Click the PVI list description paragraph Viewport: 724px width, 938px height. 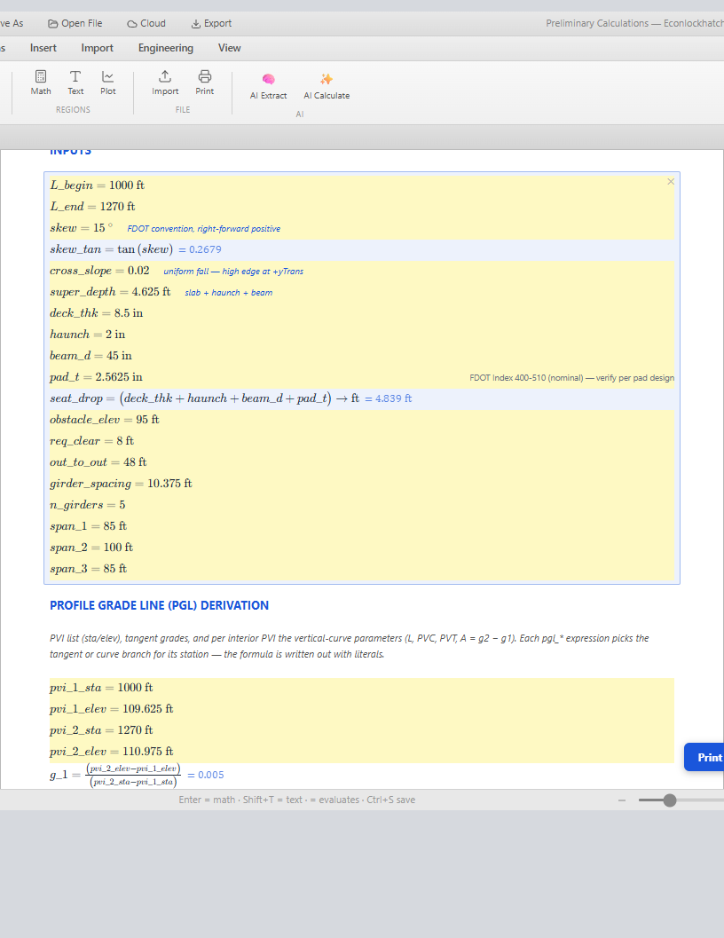click(x=350, y=646)
